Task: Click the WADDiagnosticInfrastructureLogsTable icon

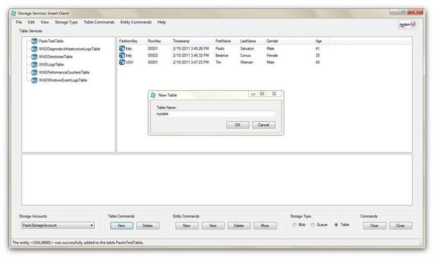Action: click(x=34, y=49)
